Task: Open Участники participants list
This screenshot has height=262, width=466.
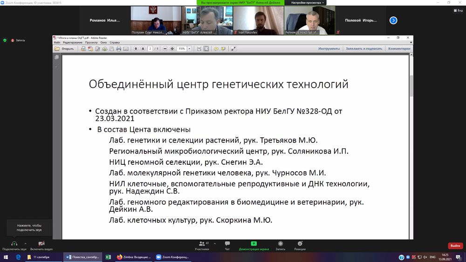Action: 202,246
